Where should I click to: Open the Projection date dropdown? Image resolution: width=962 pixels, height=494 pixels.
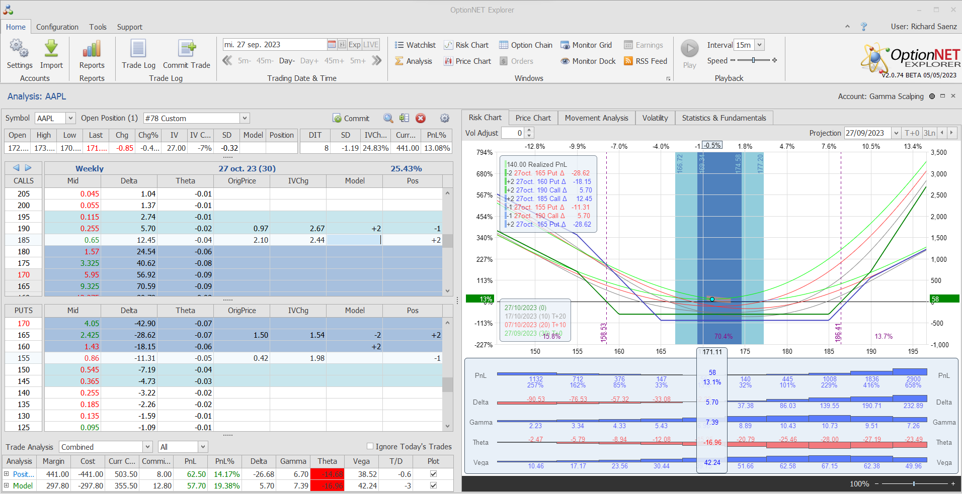896,133
